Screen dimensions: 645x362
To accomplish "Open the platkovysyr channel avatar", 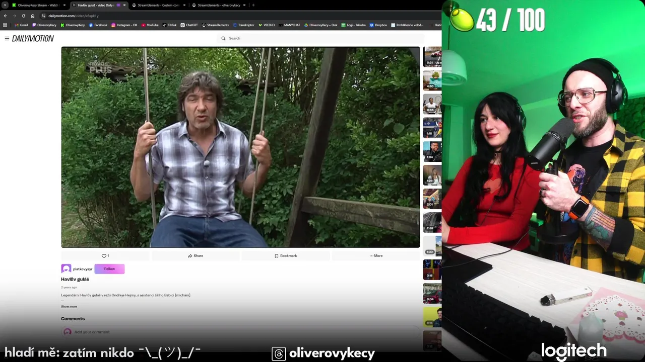I will point(66,269).
